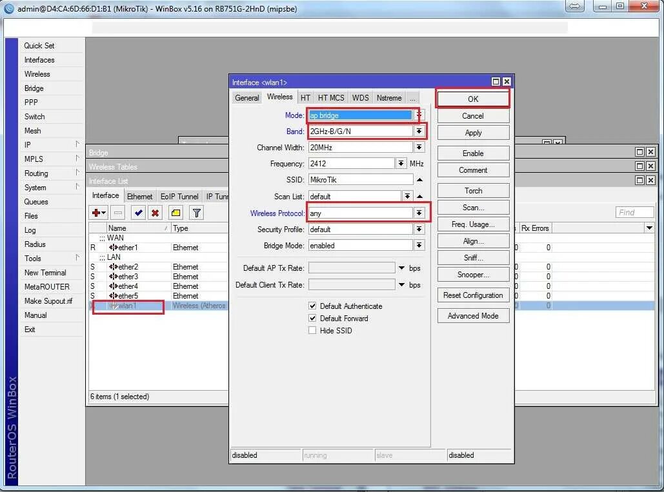
Task: Open the Security Profile dropdown
Action: coord(419,230)
